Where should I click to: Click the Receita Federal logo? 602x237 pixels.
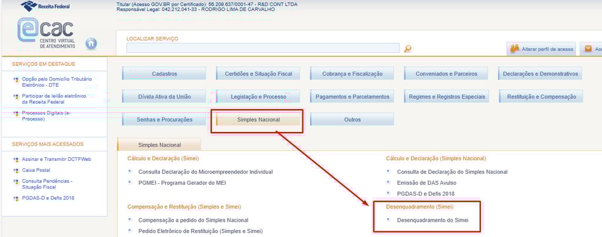pyautogui.click(x=45, y=6)
